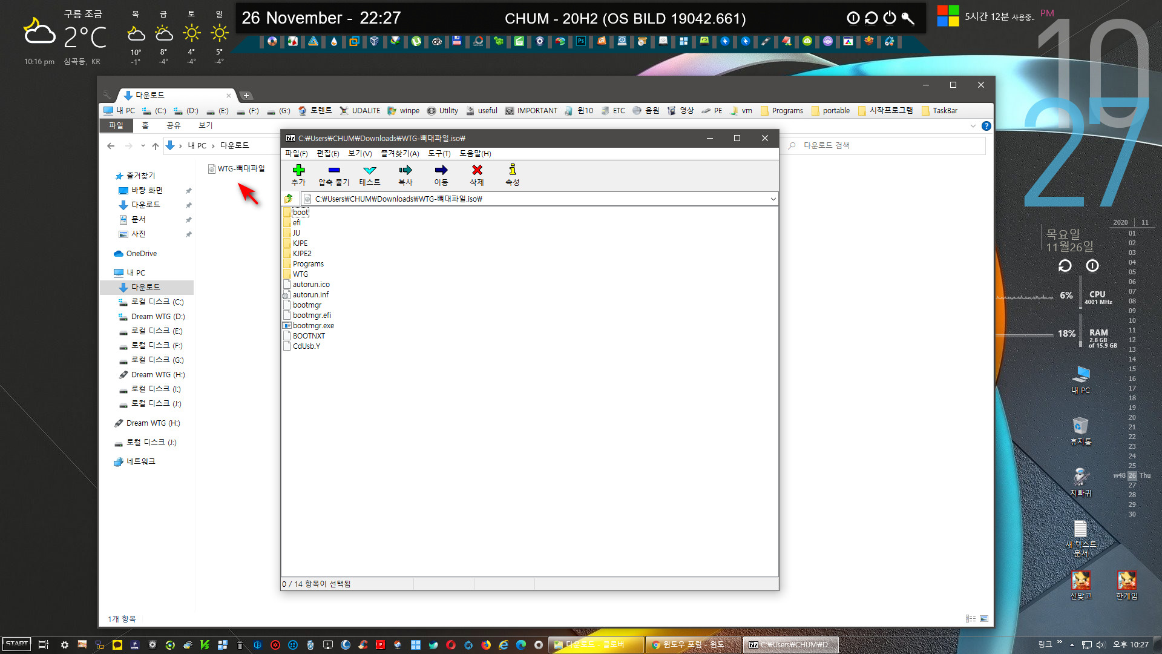The height and width of the screenshot is (654, 1162).
Task: Open the 내 PC desktop icon
Action: 1081,380
